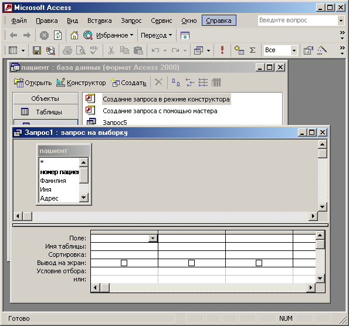
Task: Click the Undo arrow icon
Action: tap(155, 50)
